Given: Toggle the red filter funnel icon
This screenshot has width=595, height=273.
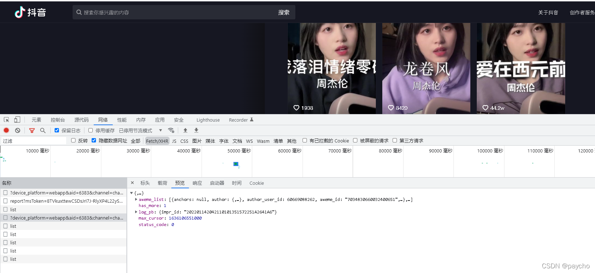Looking at the screenshot, I should [32, 131].
